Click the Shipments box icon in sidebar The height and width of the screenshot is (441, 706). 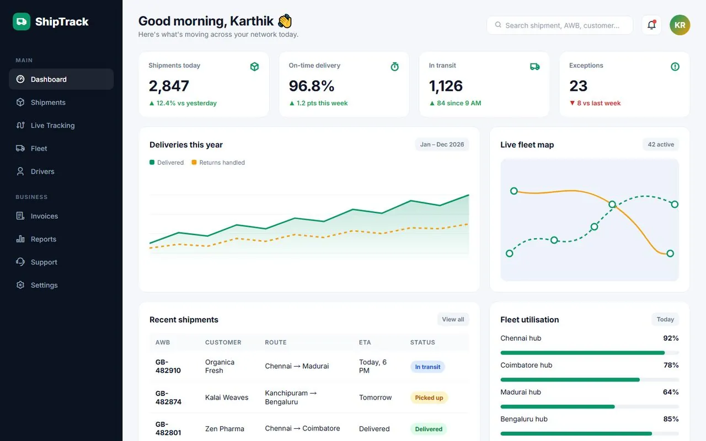20,103
